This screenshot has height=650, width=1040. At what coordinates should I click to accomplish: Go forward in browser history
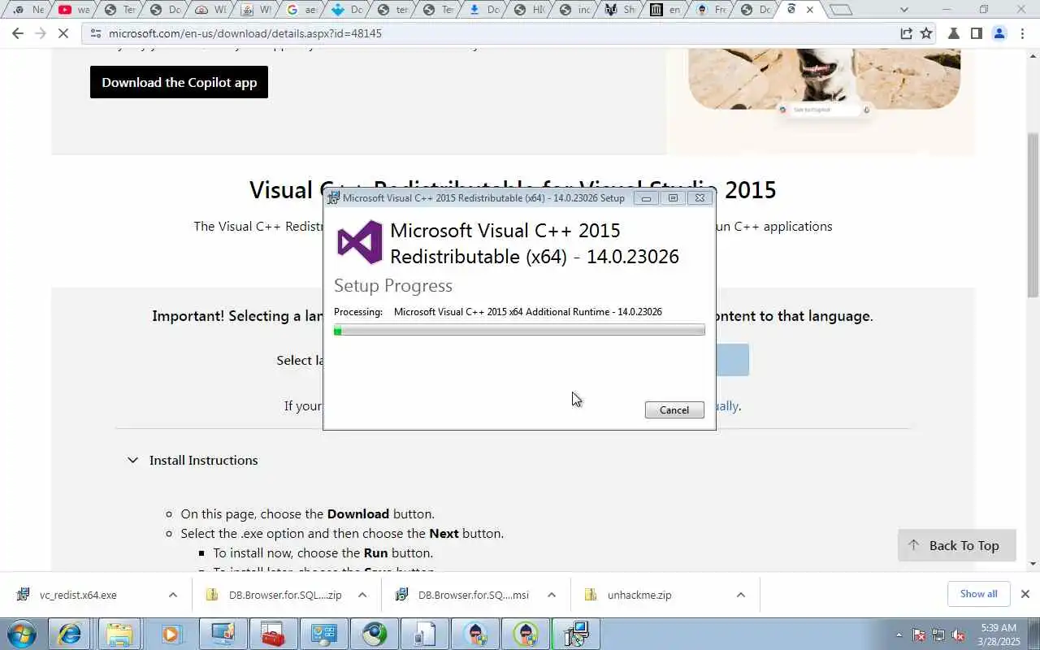(x=41, y=33)
